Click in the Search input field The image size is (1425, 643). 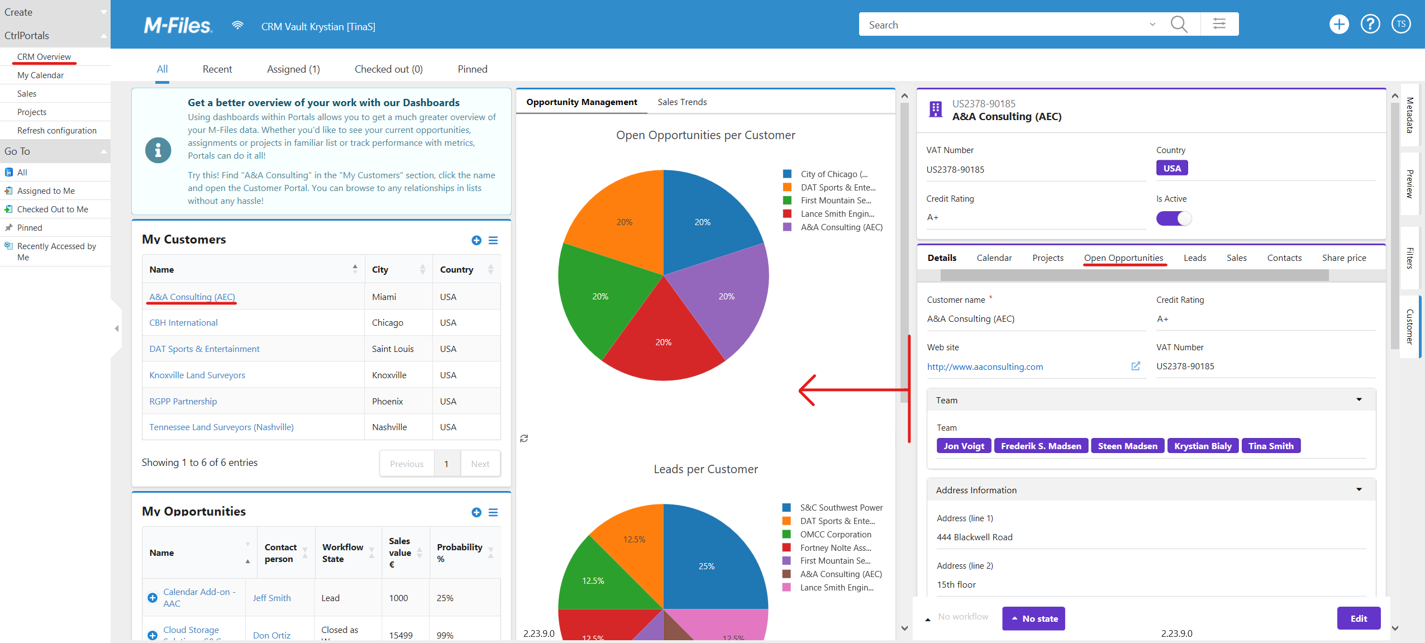[x=1003, y=25]
